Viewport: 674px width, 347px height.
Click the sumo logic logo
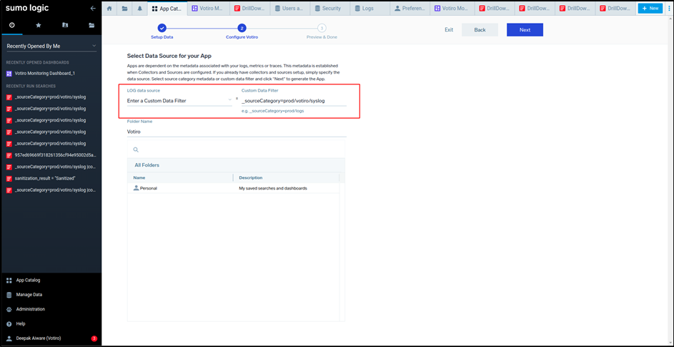pyautogui.click(x=27, y=8)
